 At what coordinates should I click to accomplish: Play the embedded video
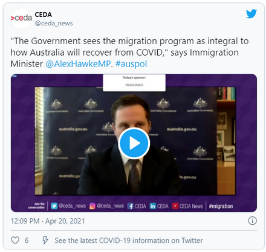pos(134,143)
